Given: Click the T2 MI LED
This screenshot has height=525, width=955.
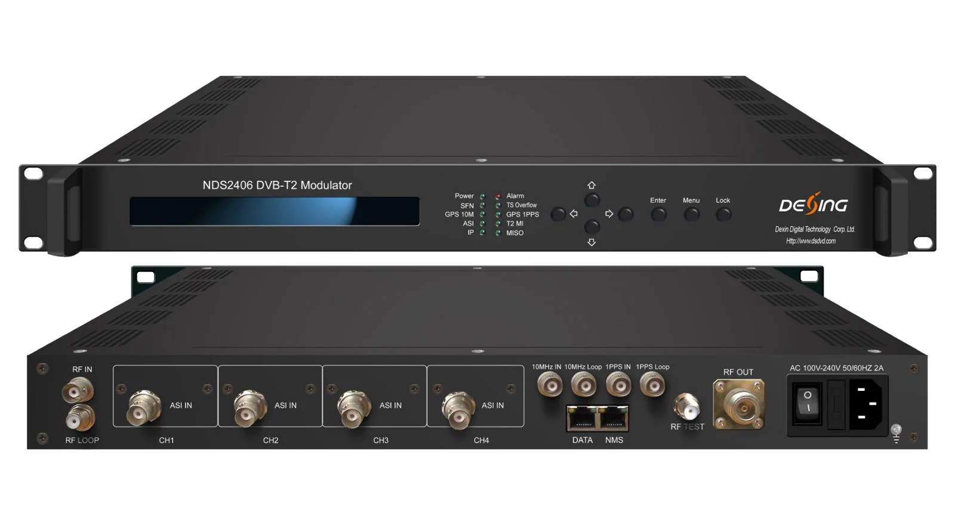Looking at the screenshot, I should 498,224.
